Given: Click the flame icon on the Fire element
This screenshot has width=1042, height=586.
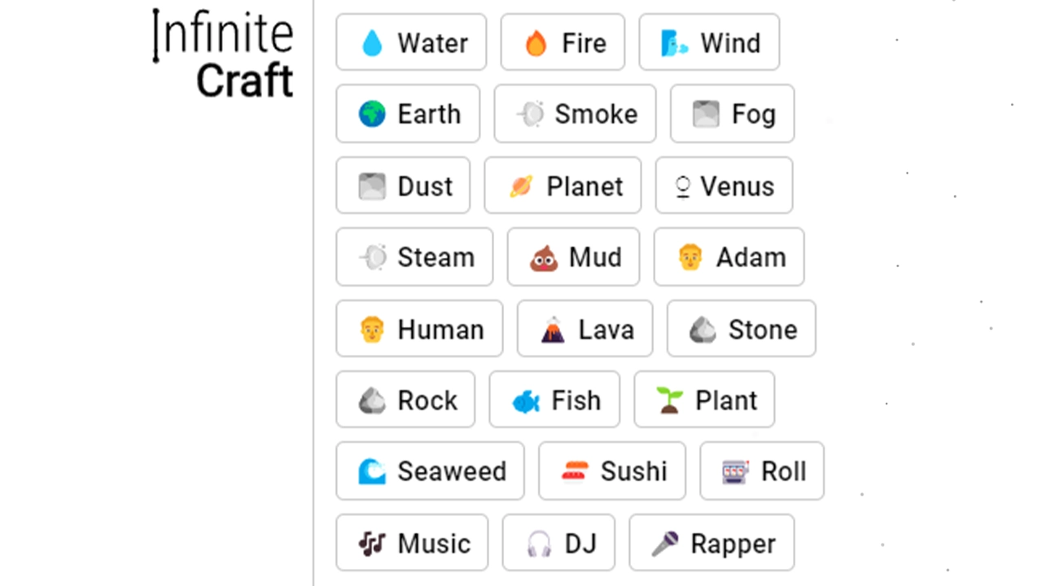Looking at the screenshot, I should 536,42.
